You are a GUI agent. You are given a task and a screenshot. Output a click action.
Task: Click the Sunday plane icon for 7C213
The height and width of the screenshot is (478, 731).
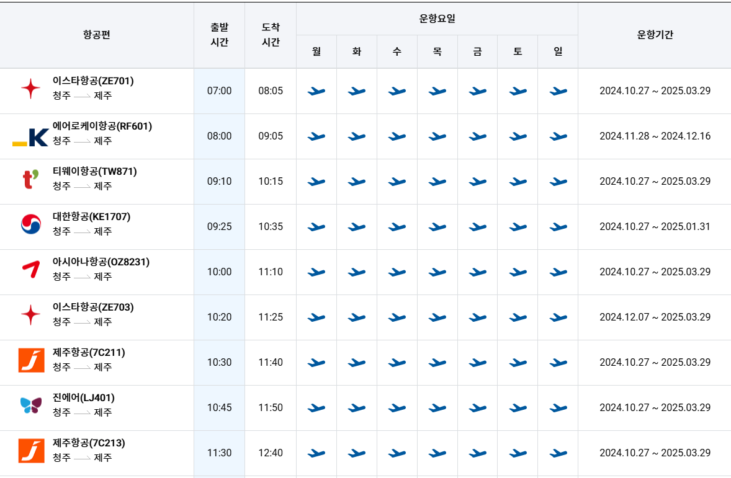point(558,453)
